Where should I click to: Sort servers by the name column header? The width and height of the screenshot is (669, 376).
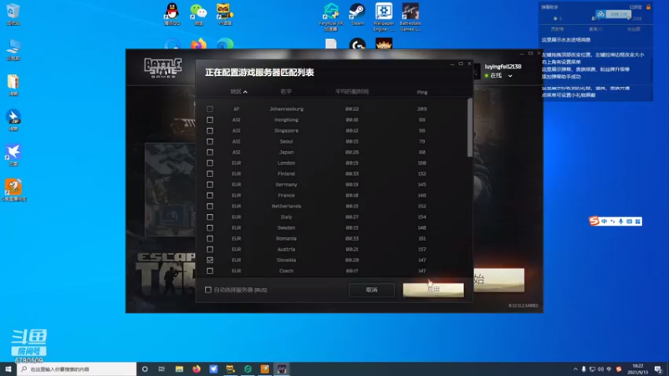point(286,92)
